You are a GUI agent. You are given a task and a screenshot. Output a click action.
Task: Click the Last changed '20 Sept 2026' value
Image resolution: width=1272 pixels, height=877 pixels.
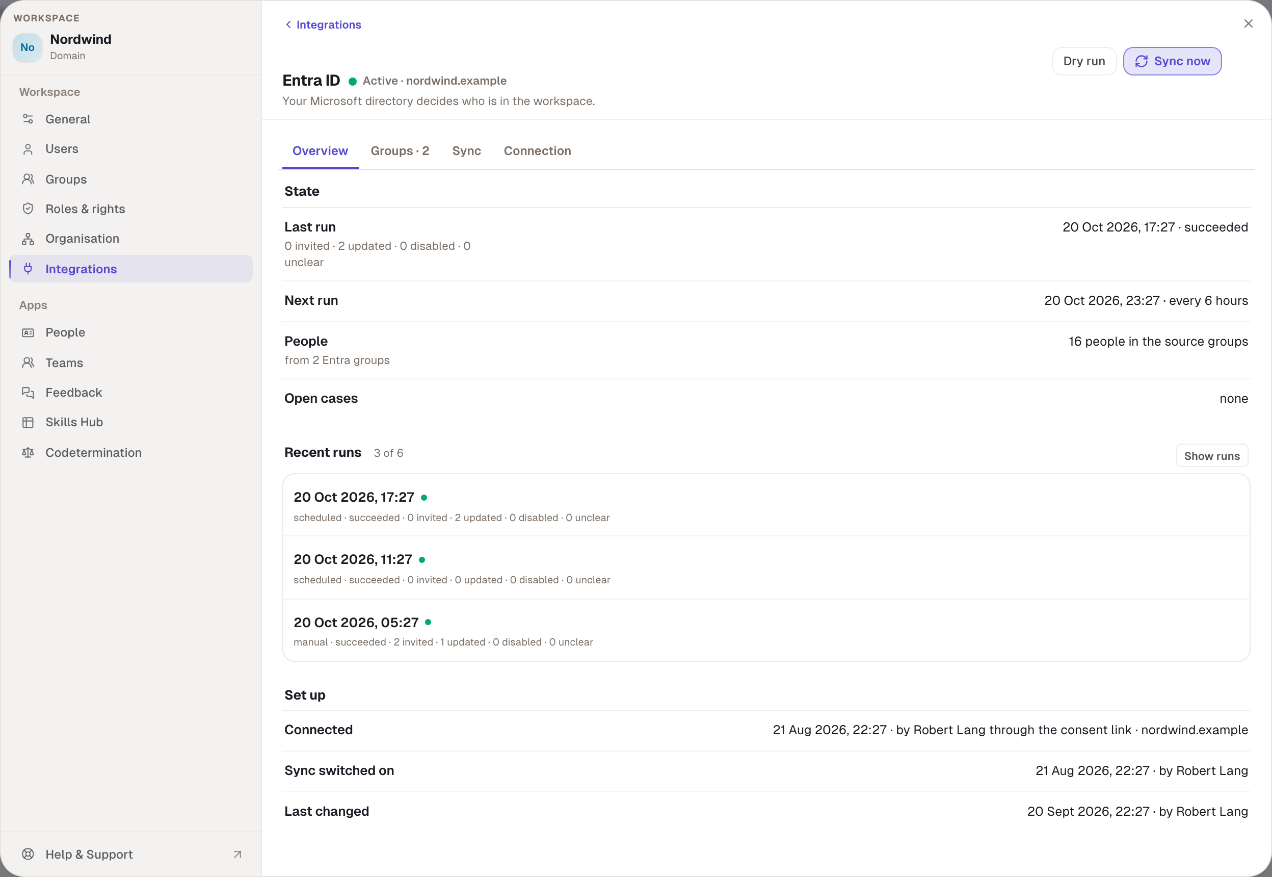pos(1137,811)
